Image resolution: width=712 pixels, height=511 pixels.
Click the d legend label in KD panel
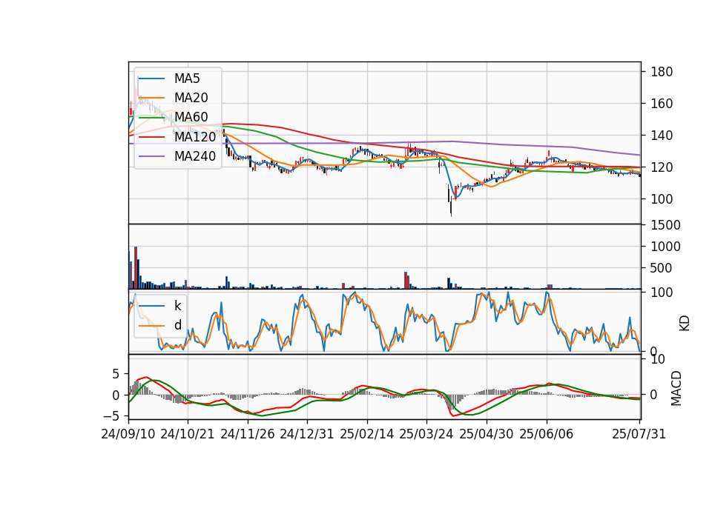[x=177, y=325]
